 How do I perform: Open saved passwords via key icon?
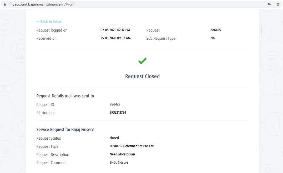pyautogui.click(x=270, y=4)
